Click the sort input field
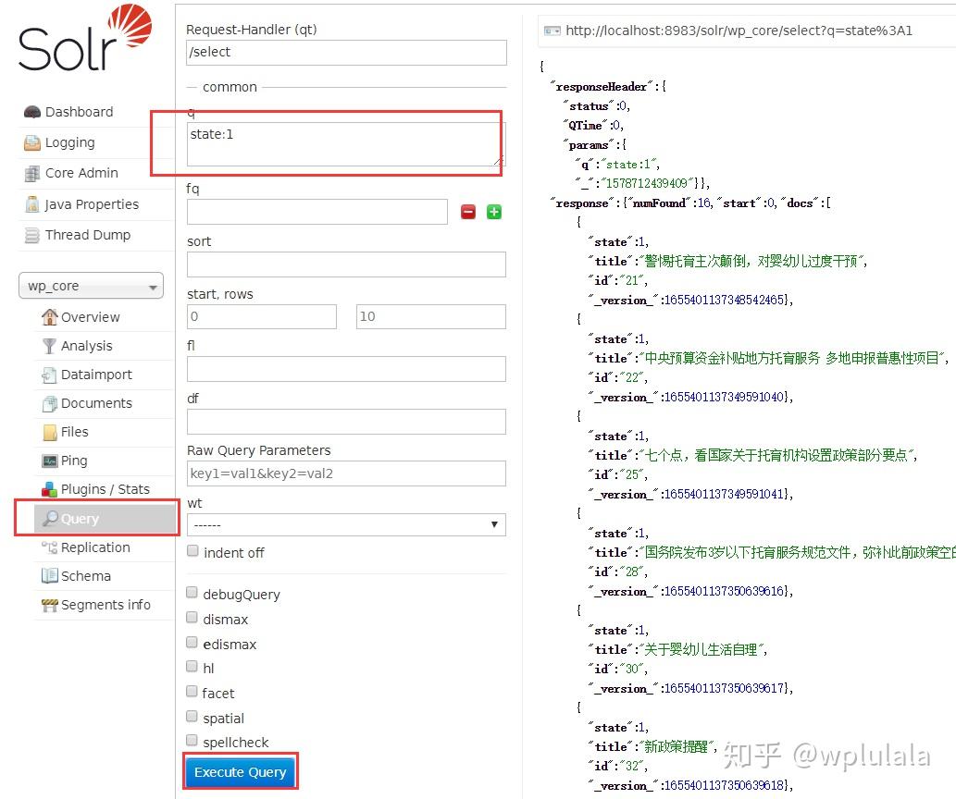The height and width of the screenshot is (799, 956). [346, 264]
